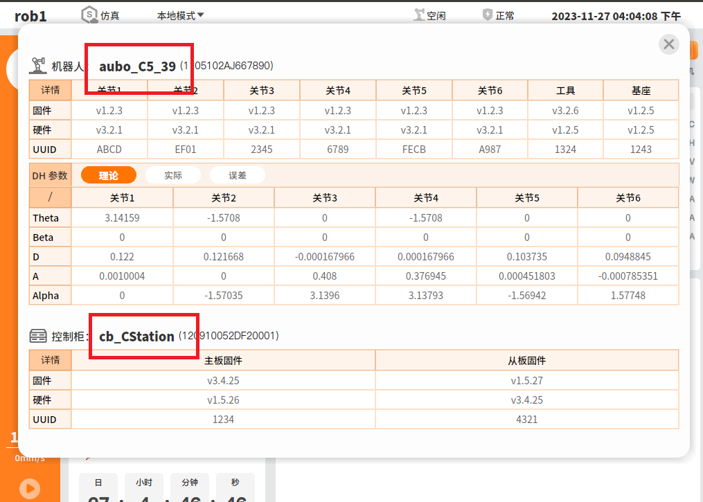Click cabinet UUID 1234
703x502 pixels.
click(223, 420)
